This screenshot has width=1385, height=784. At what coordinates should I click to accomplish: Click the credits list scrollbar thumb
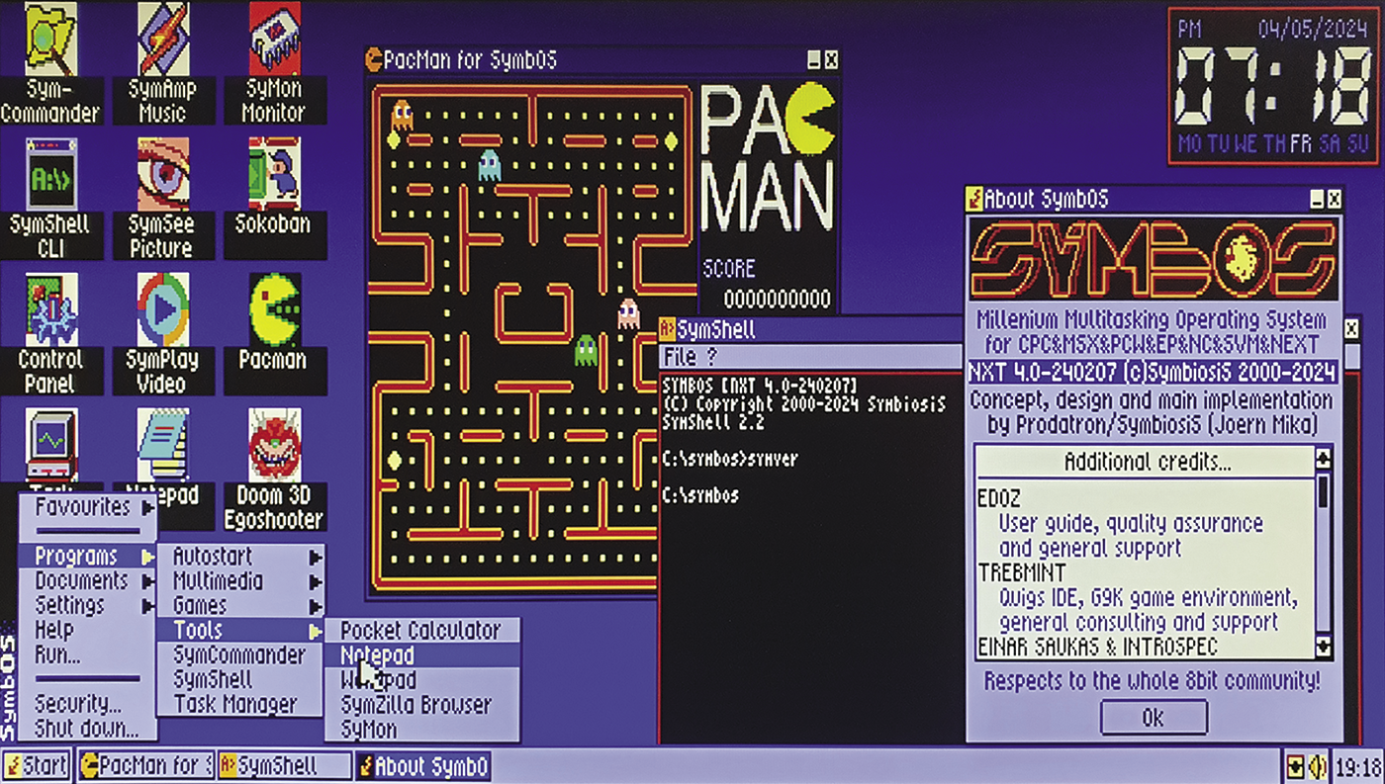pos(1323,491)
